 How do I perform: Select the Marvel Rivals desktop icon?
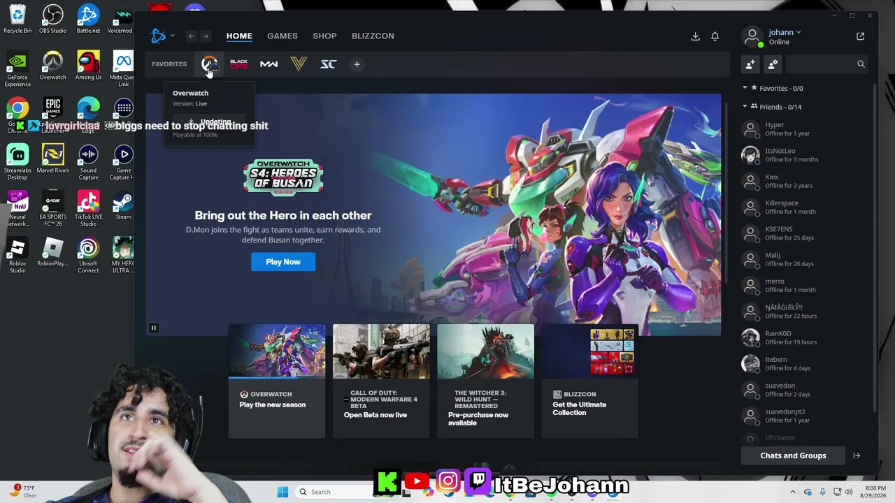53,159
